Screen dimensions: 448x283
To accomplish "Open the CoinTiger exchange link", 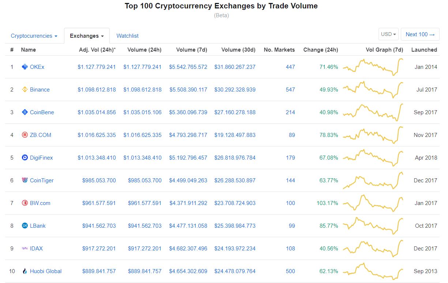I will [42, 180].
